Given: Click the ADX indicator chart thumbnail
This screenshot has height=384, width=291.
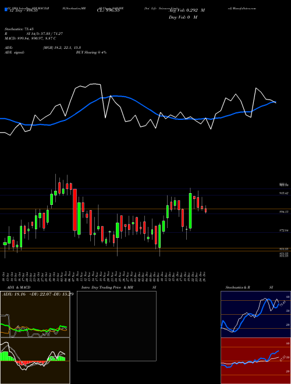Looking at the screenshot, I should (x=35, y=314).
